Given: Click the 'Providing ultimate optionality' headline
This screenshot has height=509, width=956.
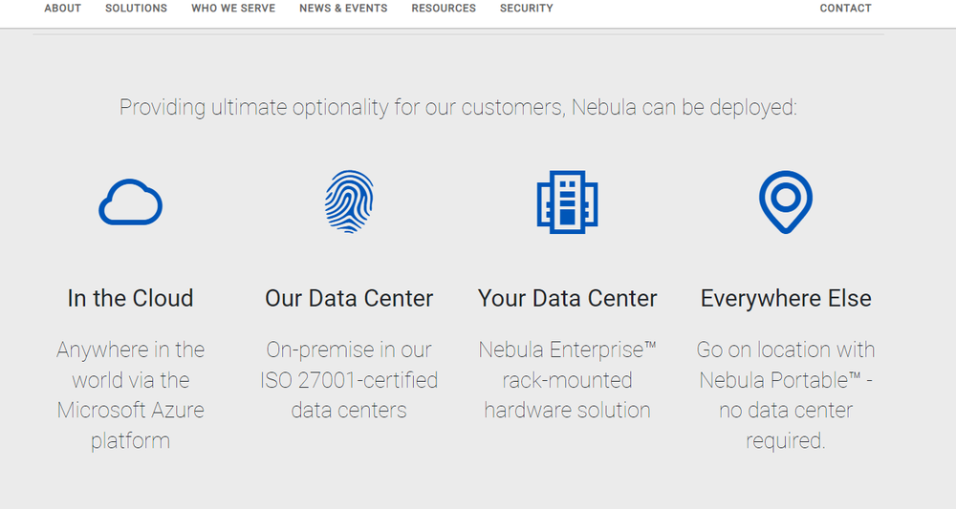Looking at the screenshot, I should (x=458, y=107).
